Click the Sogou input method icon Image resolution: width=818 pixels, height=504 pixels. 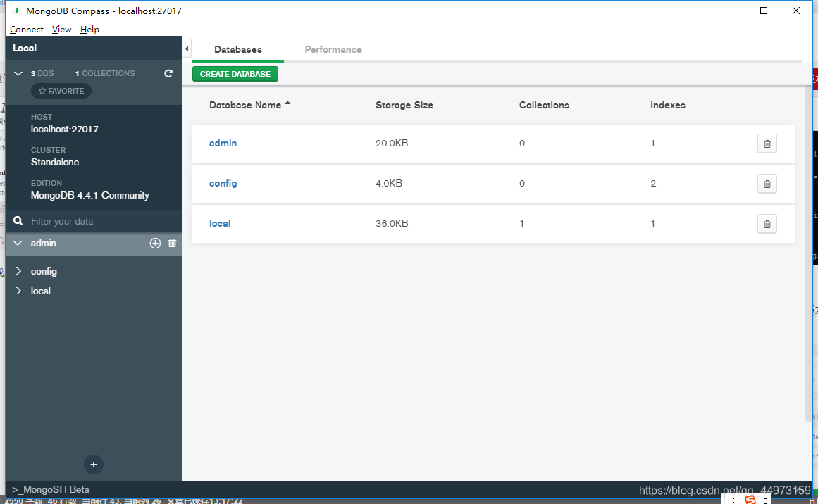750,500
